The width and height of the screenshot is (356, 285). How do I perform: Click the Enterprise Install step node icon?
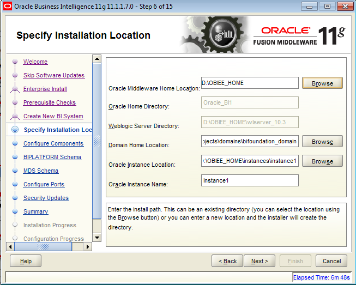[x=15, y=89]
